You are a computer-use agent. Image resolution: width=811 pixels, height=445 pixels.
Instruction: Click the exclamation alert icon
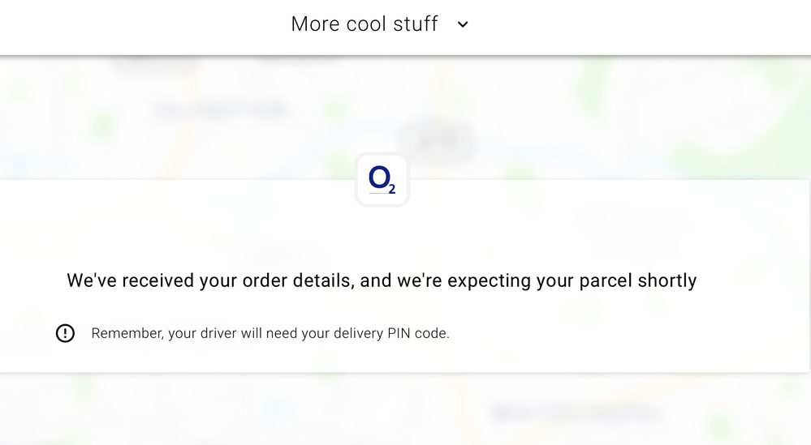[65, 333]
